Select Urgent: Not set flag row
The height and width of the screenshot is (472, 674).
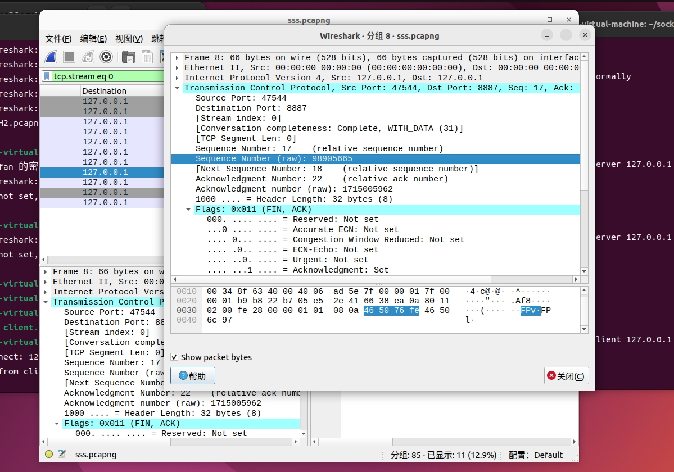(288, 260)
